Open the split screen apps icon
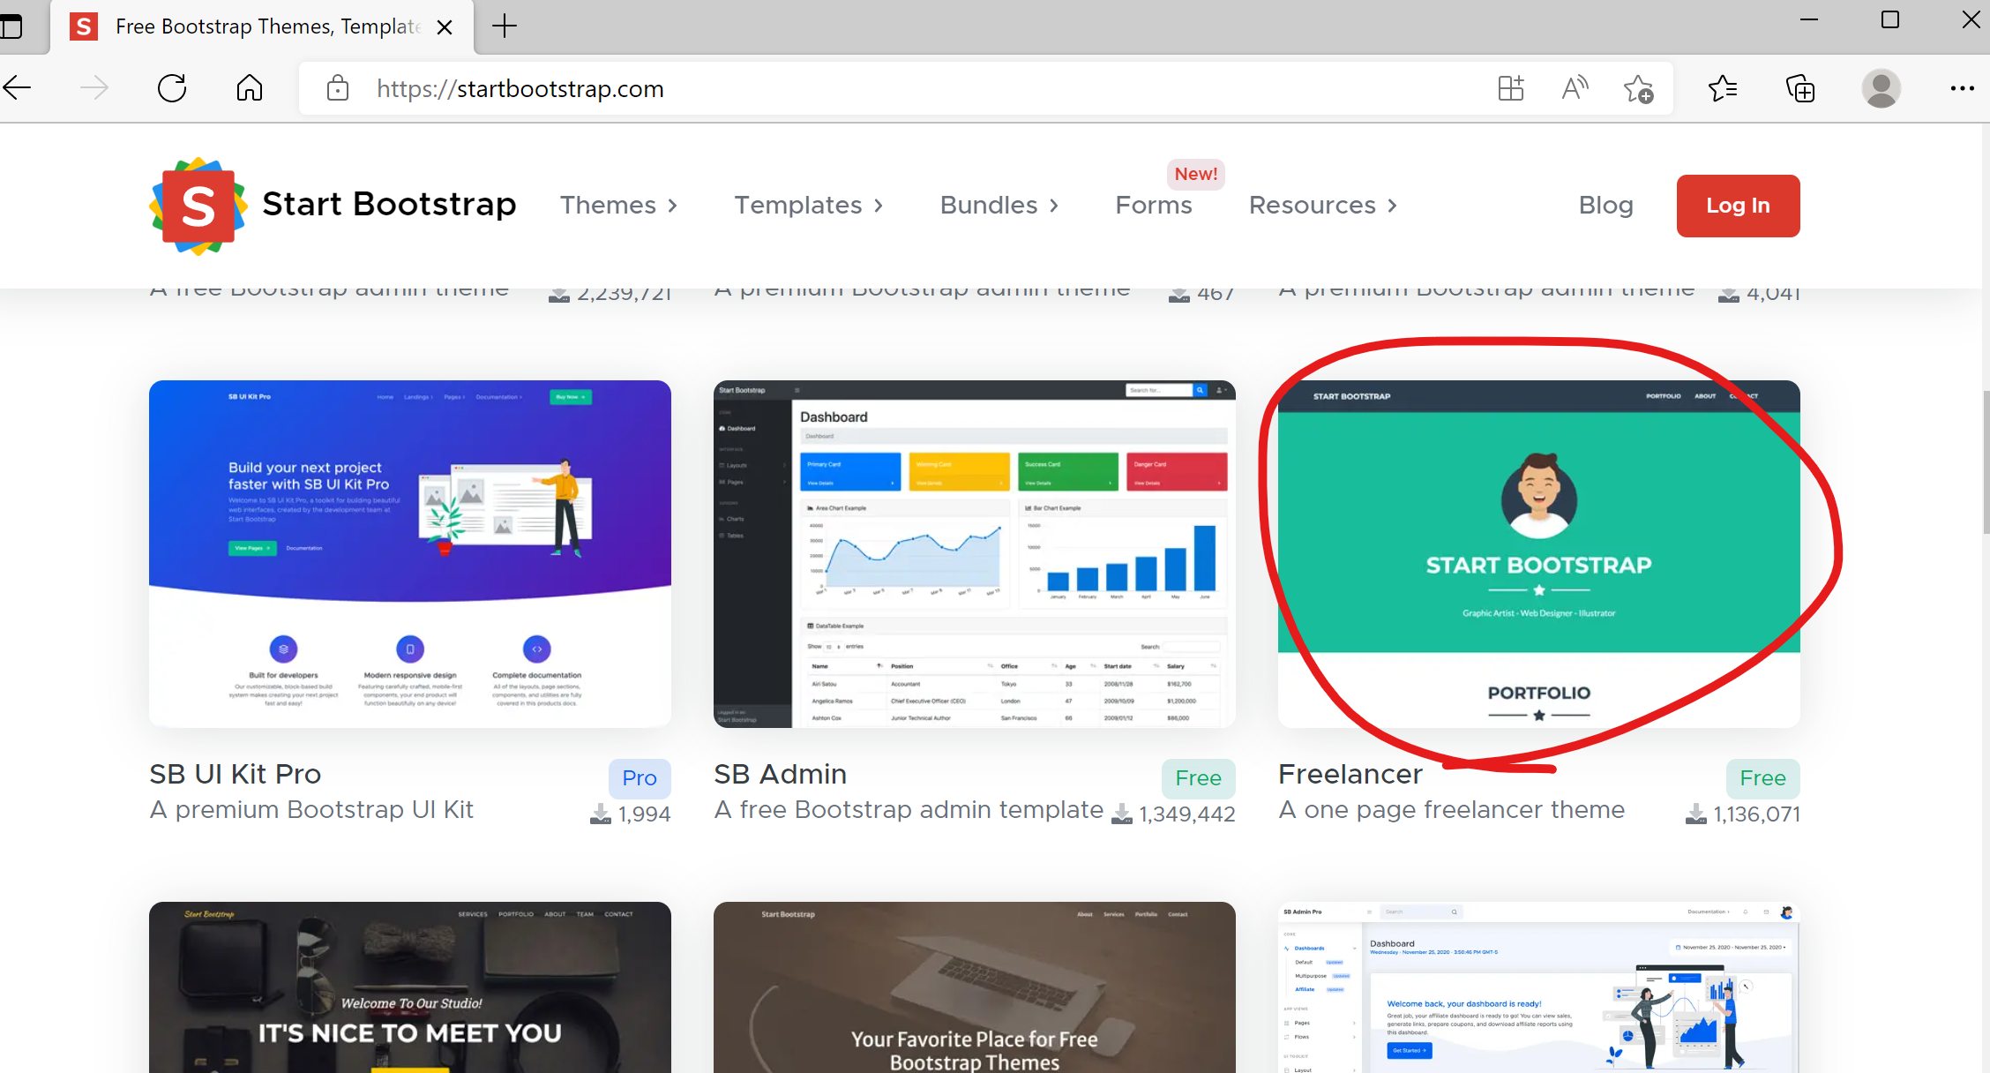 click(1510, 88)
